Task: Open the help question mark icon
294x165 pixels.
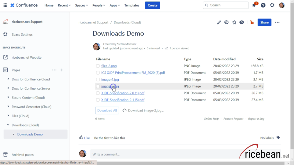Action: [263, 5]
